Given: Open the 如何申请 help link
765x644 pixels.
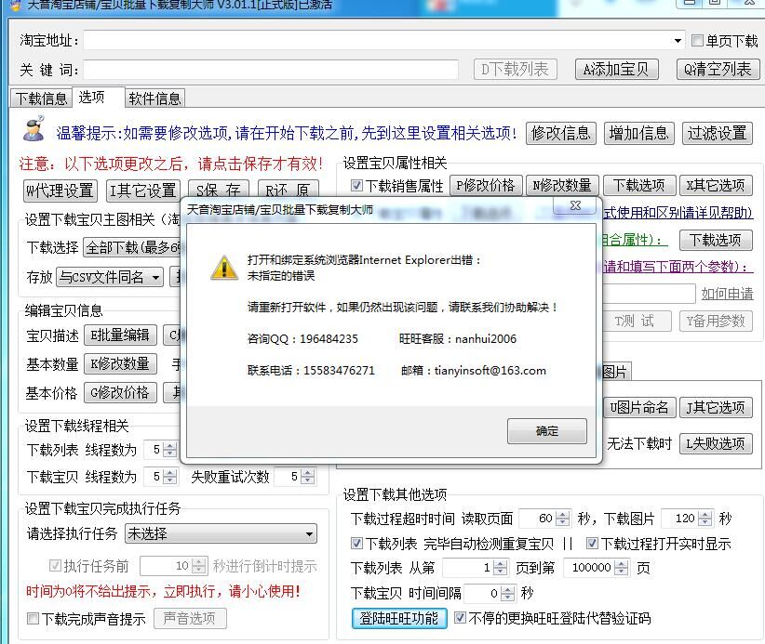Looking at the screenshot, I should pyautogui.click(x=727, y=294).
